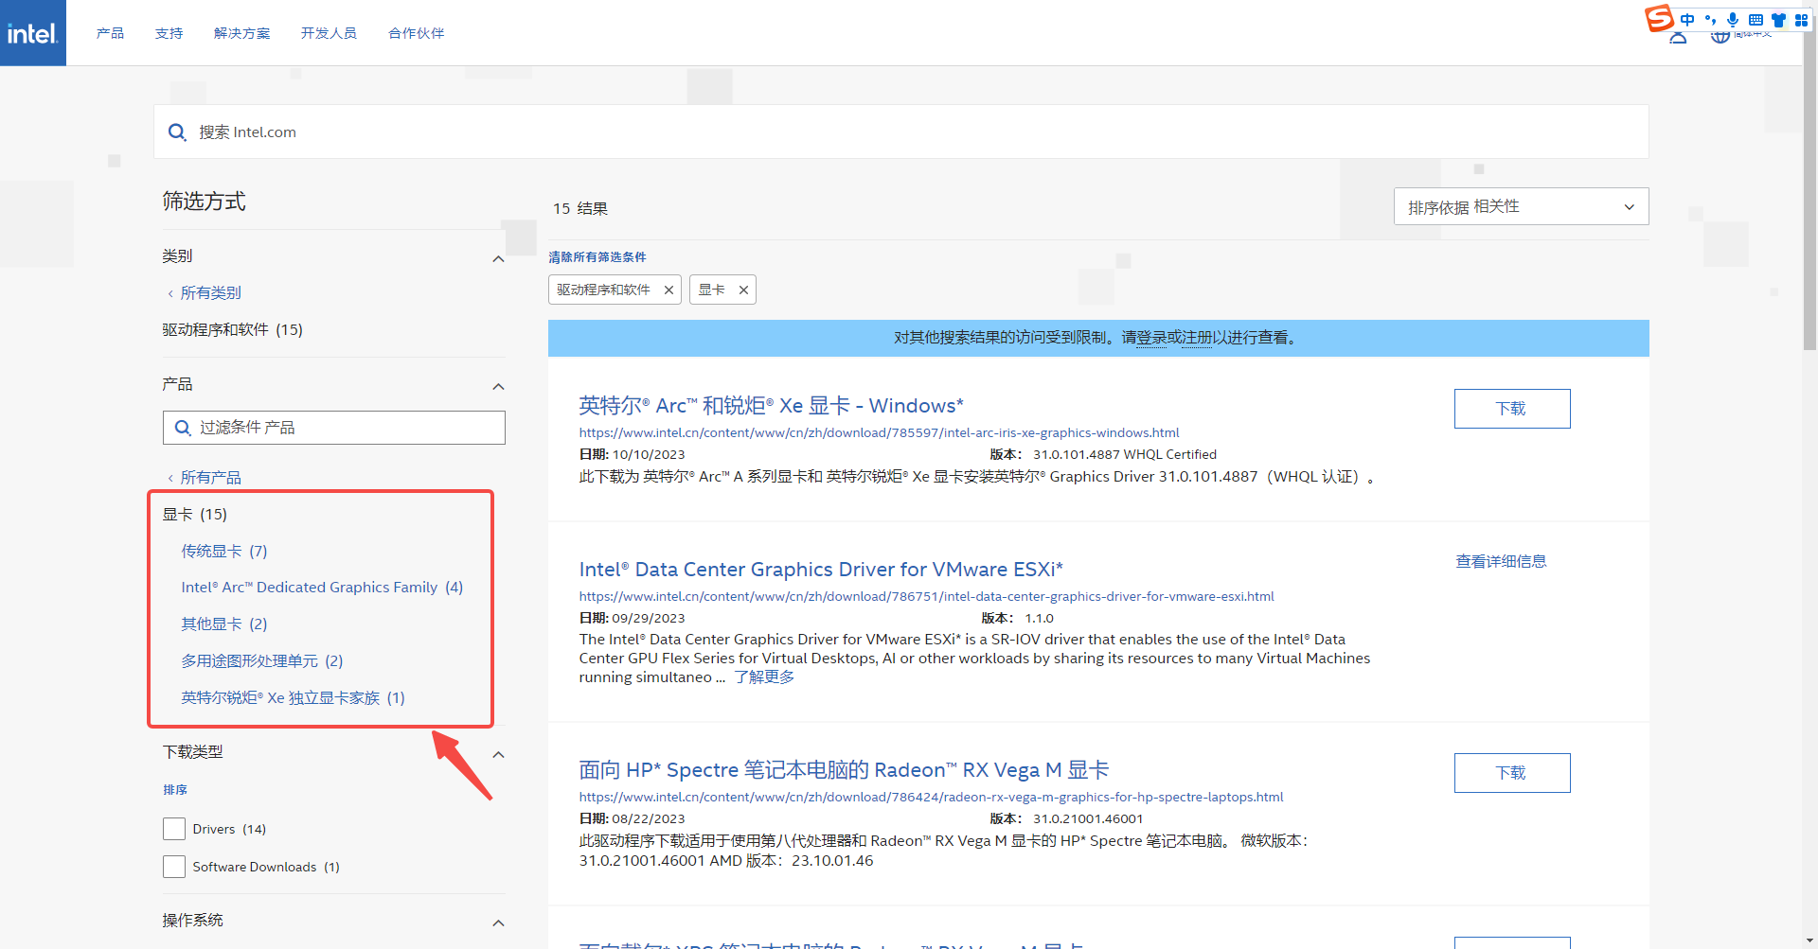Check the Drivers checkbox
1818x949 pixels.
174,829
